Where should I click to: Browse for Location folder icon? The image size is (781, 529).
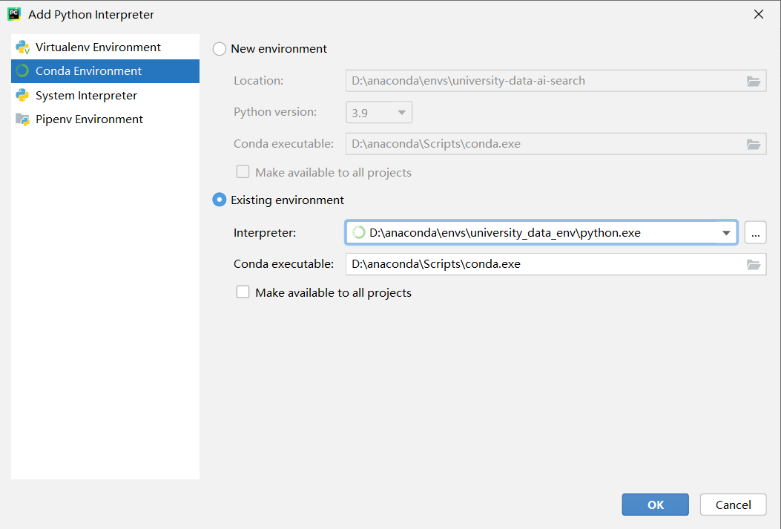[753, 81]
